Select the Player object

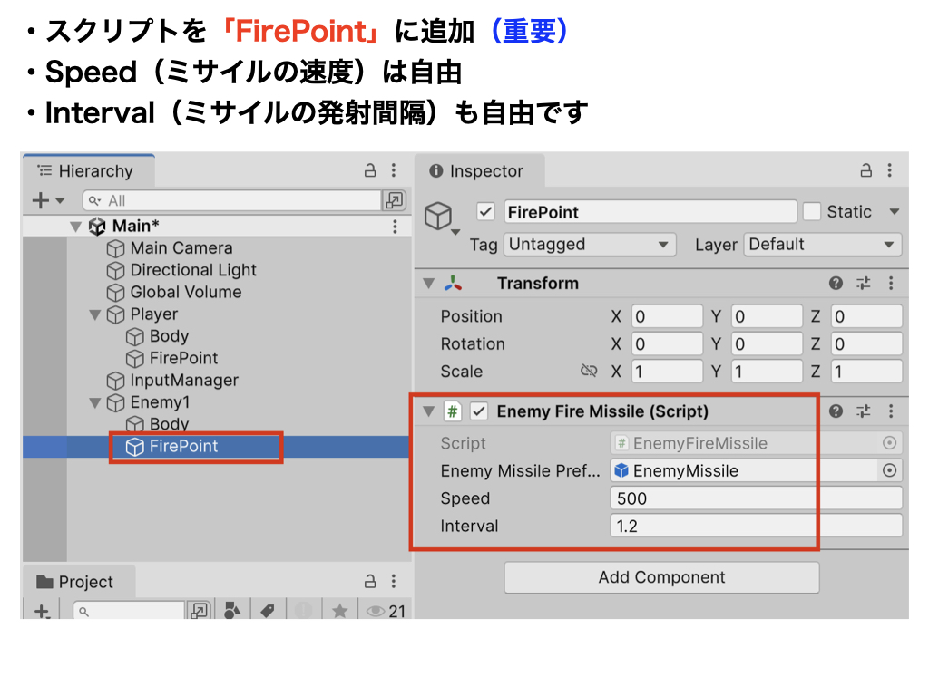click(154, 314)
